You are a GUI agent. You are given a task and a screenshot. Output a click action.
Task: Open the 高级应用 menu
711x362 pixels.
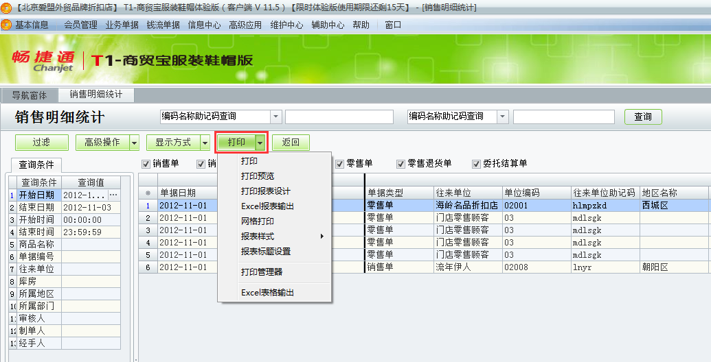(245, 25)
